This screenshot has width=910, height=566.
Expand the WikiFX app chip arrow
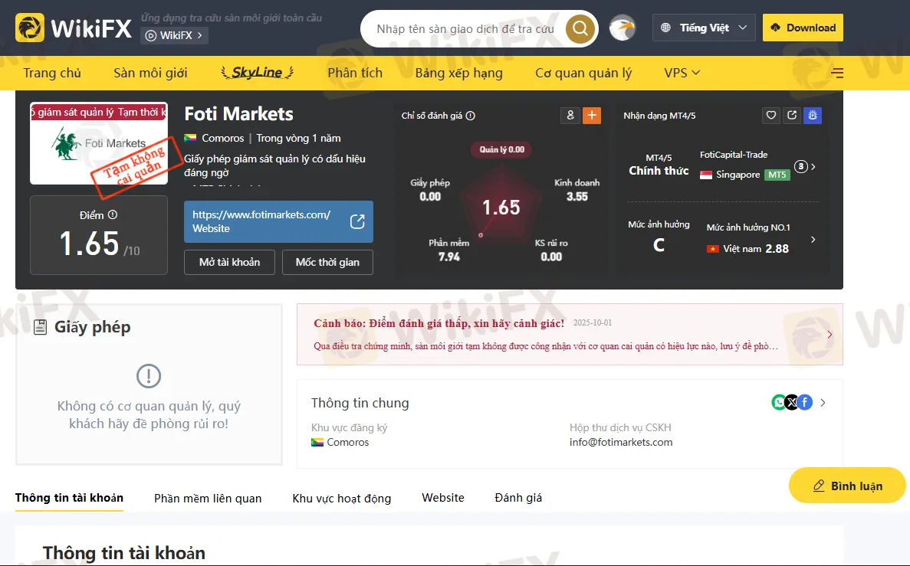(x=199, y=35)
